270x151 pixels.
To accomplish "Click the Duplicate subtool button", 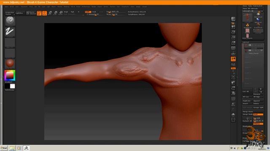I will click(248, 101).
